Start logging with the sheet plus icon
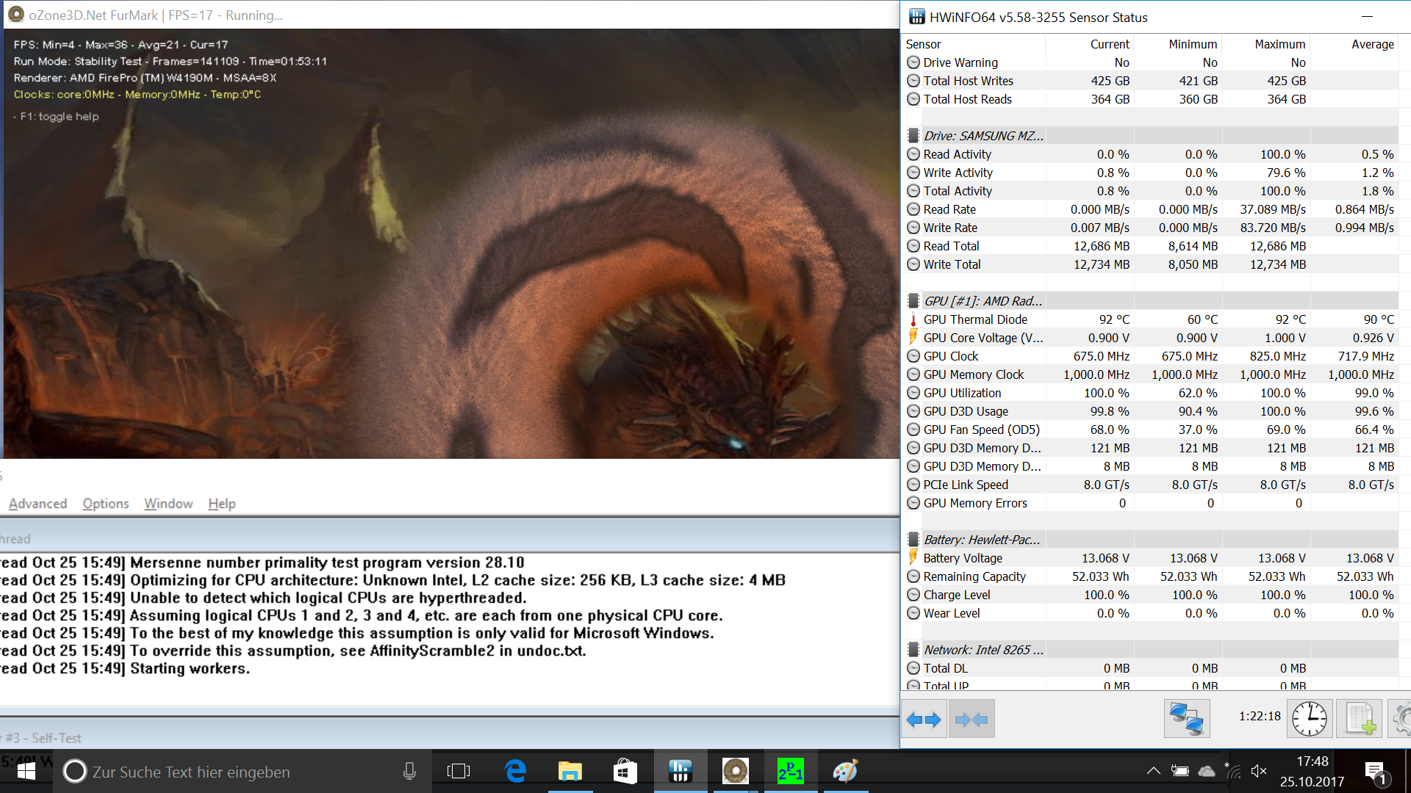Image resolution: width=1411 pixels, height=793 pixels. tap(1359, 719)
